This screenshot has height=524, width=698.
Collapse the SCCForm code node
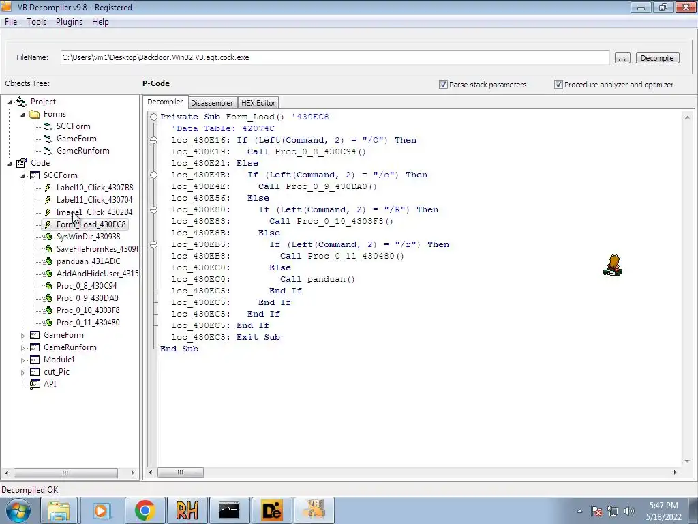[22, 176]
